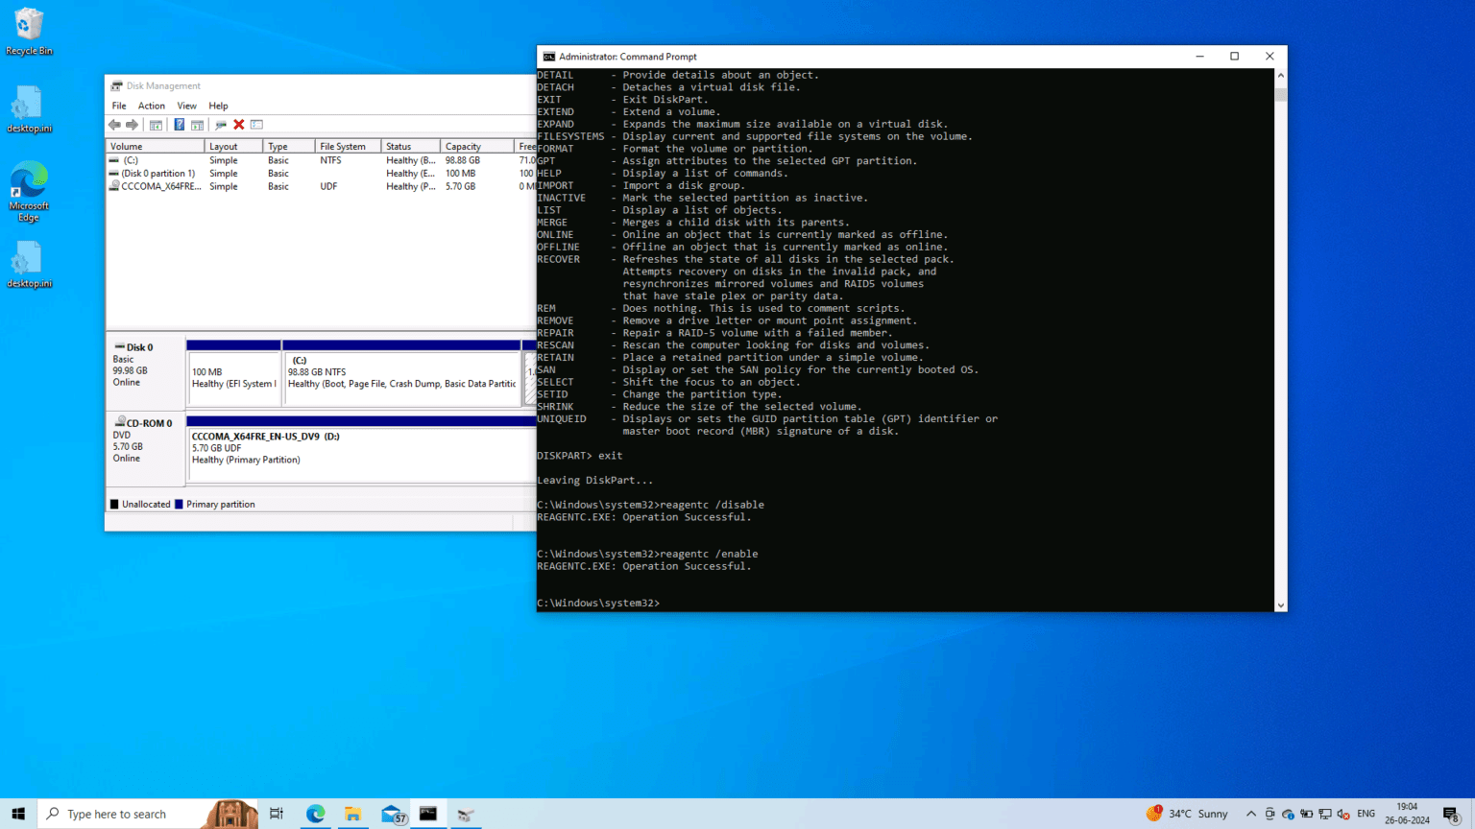The height and width of the screenshot is (829, 1475).
Task: Show hidden tray icons chevron
Action: point(1250,814)
